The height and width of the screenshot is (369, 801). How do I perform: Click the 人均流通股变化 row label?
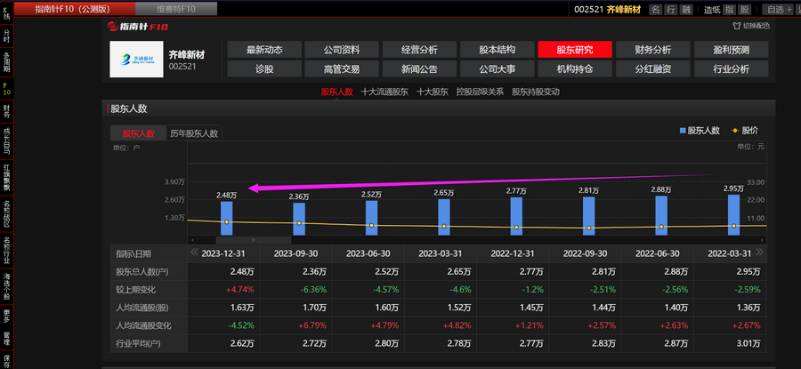(143, 325)
